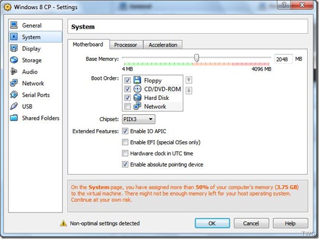This screenshot has height=239, width=319.
Task: Switch to the Processor tab
Action: coord(126,45)
